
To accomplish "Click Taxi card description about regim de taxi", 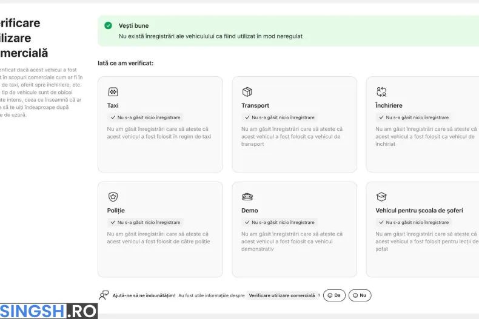I will tap(159, 133).
